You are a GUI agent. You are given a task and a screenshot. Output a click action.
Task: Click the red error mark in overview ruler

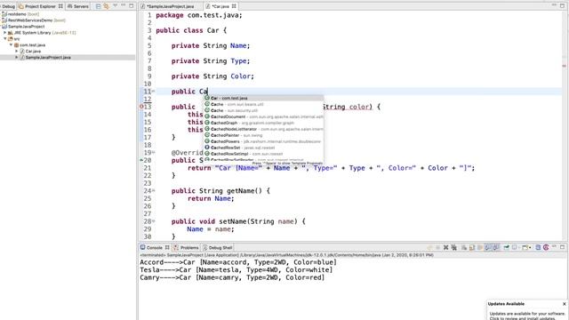pyautogui.click(x=565, y=66)
